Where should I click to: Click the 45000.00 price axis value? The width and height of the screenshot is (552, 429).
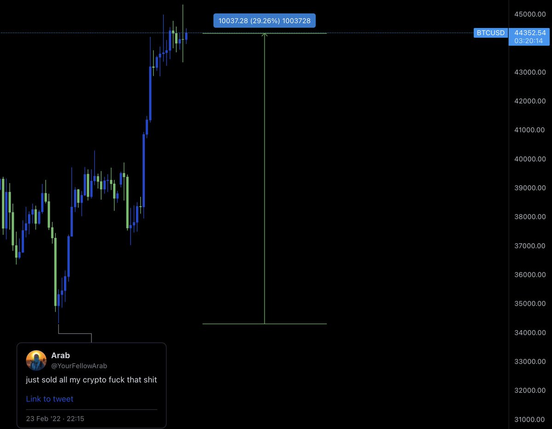point(530,14)
